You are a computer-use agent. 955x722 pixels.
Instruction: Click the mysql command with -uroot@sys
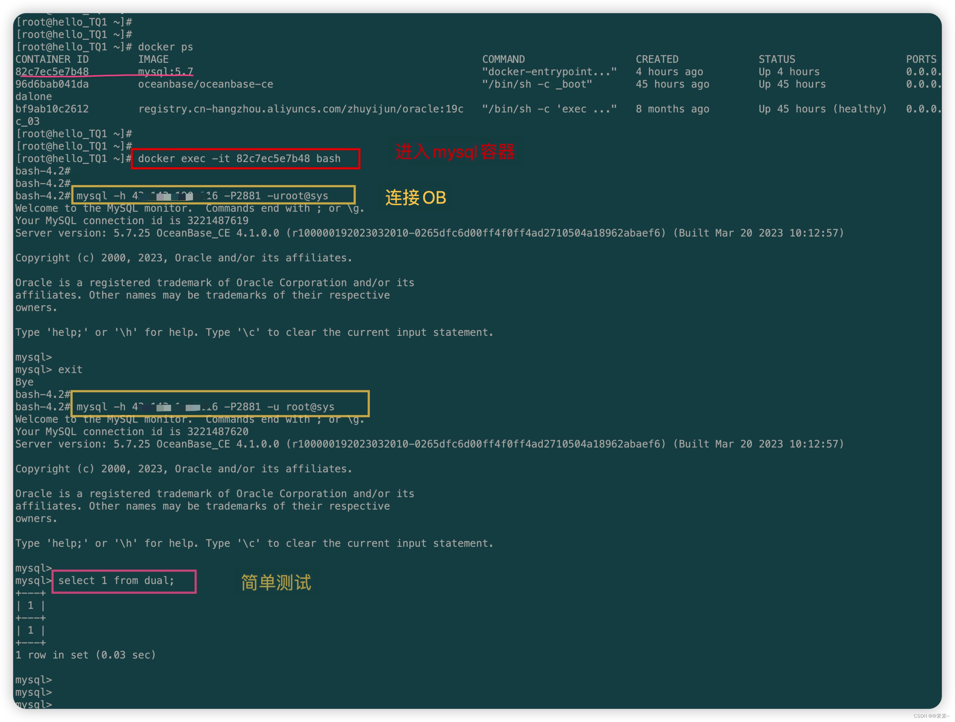pos(202,196)
